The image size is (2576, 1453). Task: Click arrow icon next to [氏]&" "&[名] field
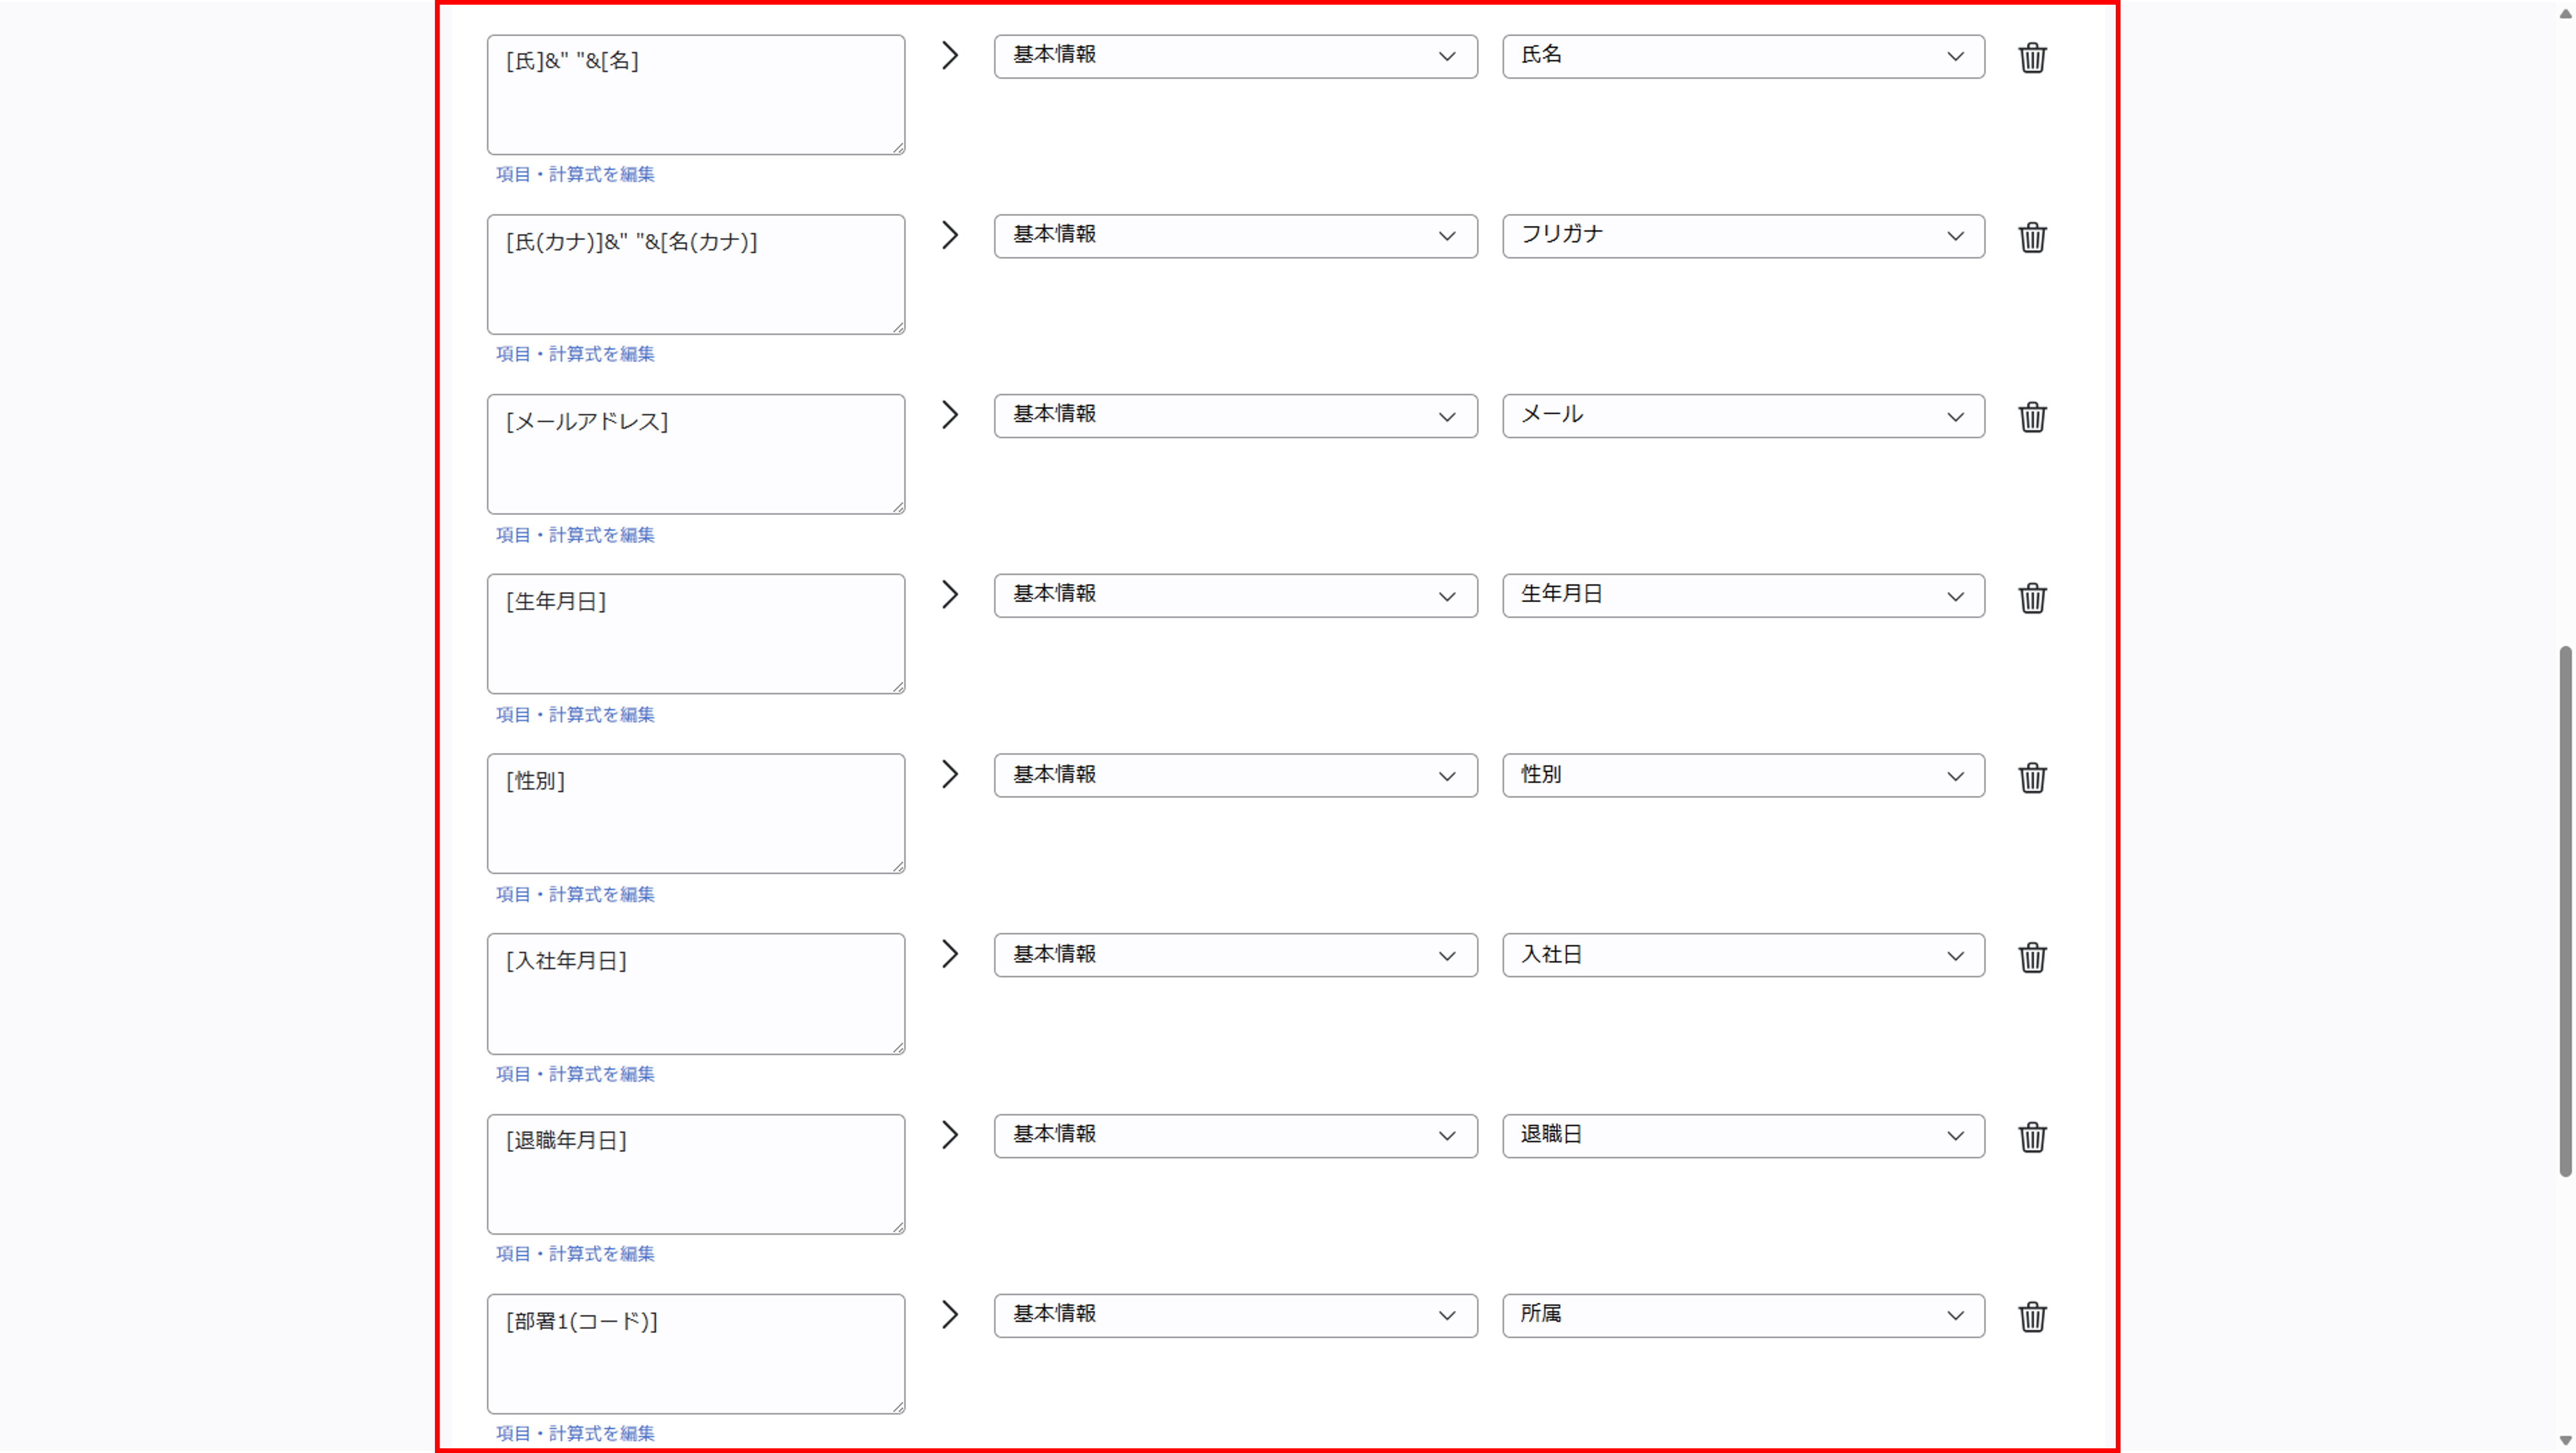click(950, 56)
